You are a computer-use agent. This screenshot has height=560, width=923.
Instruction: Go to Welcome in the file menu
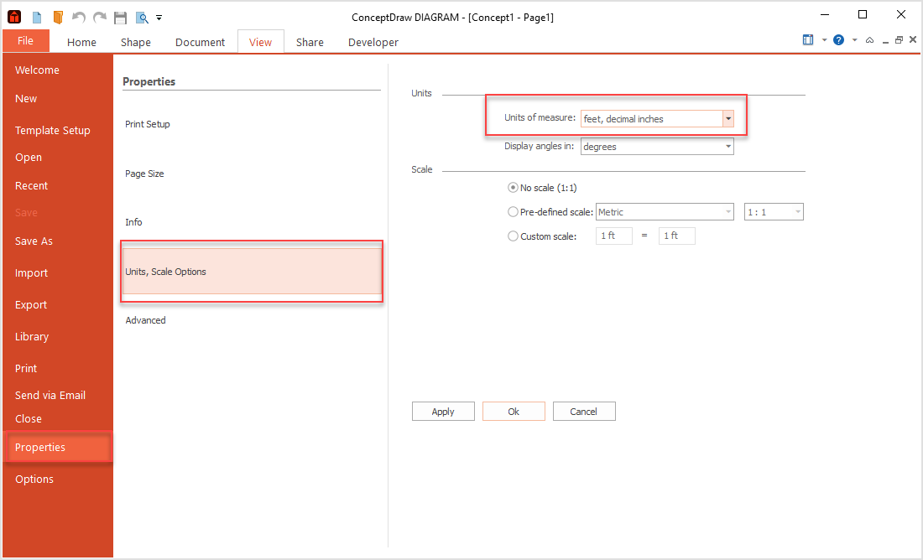[x=37, y=70]
